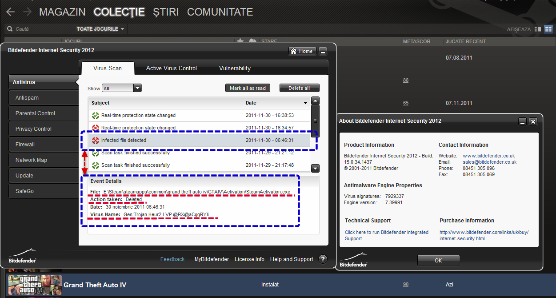Open the Help and Support link
The height and width of the screenshot is (298, 556).
pyautogui.click(x=292, y=259)
